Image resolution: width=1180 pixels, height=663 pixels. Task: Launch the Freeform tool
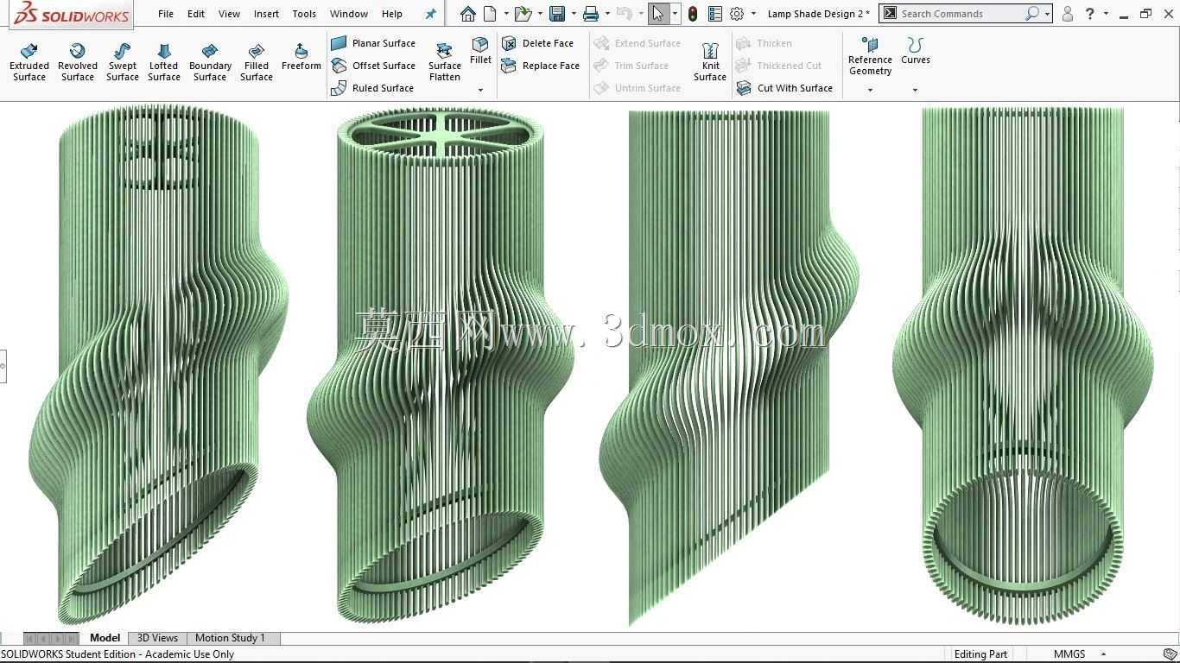coord(301,57)
